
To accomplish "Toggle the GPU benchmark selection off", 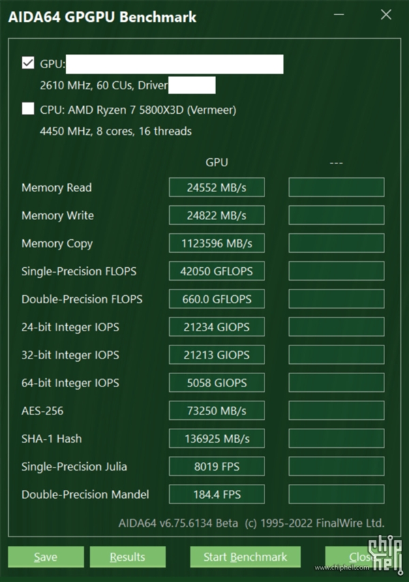I will tap(27, 63).
